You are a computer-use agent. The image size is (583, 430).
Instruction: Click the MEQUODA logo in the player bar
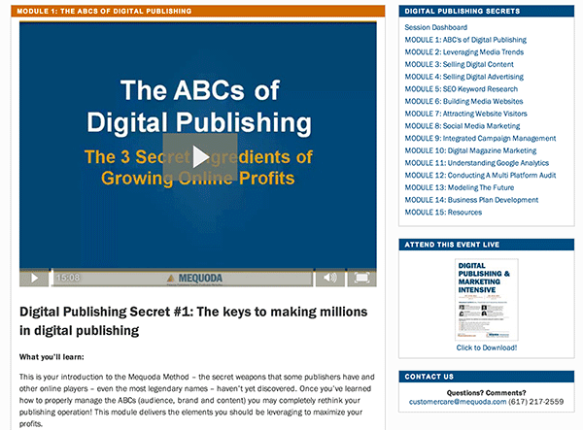(x=195, y=279)
